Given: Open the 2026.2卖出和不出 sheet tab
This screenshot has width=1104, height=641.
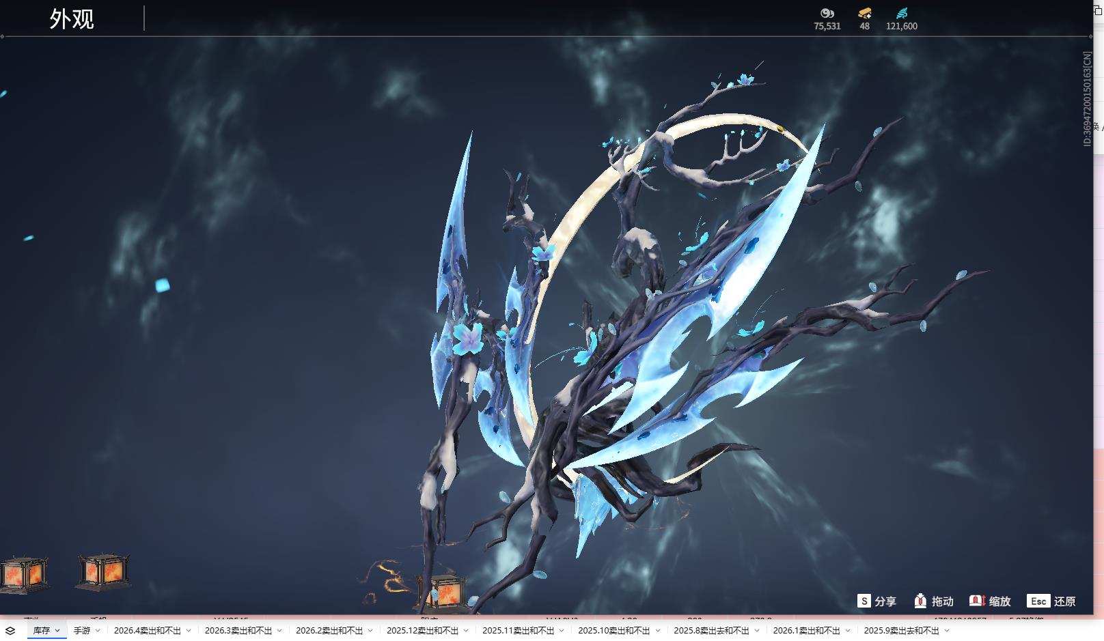Looking at the screenshot, I should click(329, 631).
